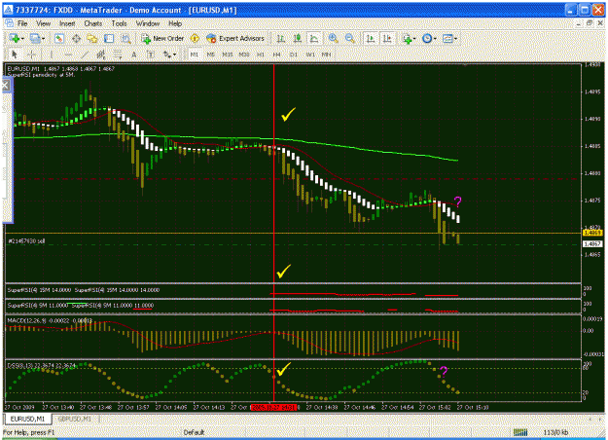
Task: Select the Crosshair tool
Action: click(x=32, y=55)
